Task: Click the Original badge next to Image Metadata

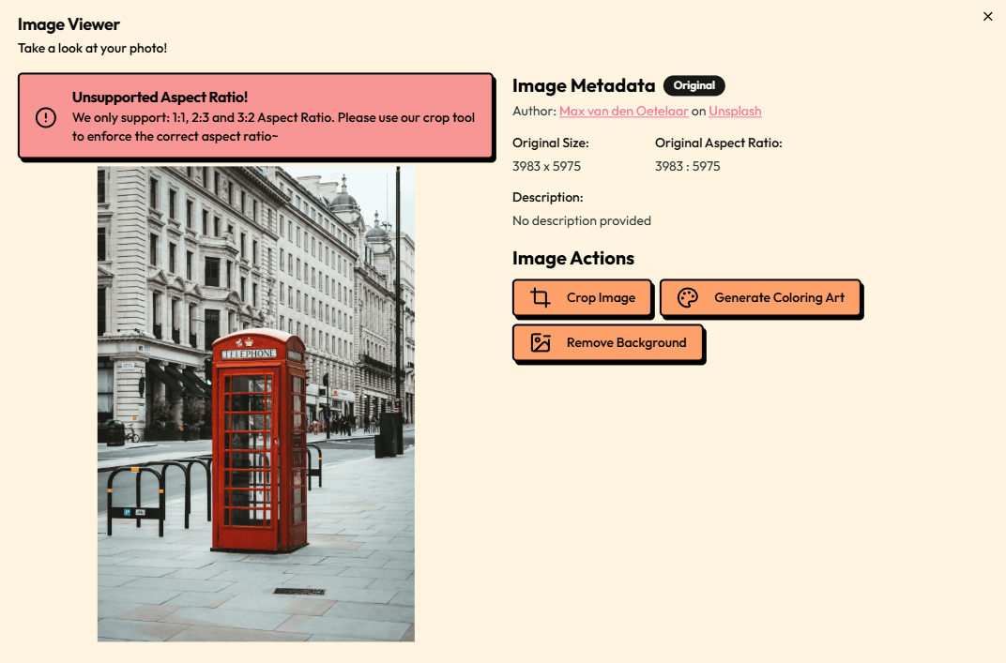Action: [x=694, y=85]
